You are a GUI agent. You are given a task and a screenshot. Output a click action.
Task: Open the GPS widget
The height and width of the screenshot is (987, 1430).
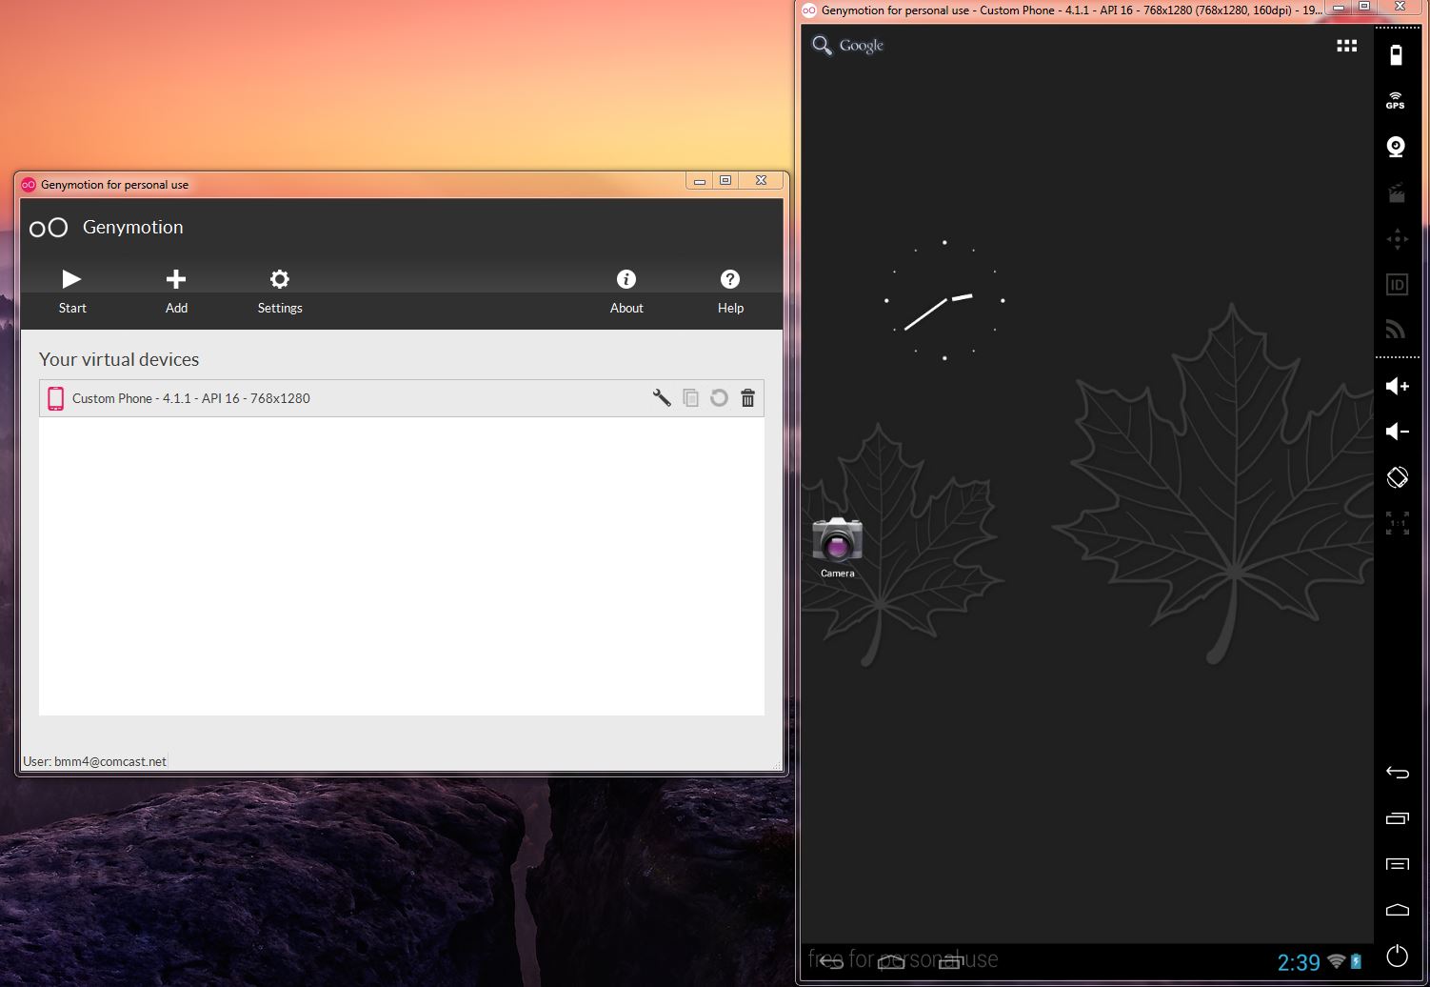point(1396,100)
